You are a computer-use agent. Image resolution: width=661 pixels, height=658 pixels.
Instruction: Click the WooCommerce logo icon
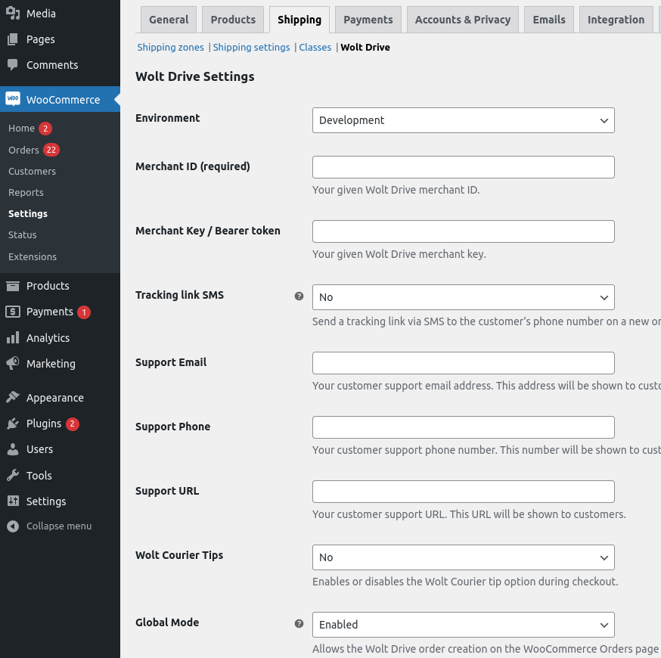(13, 99)
